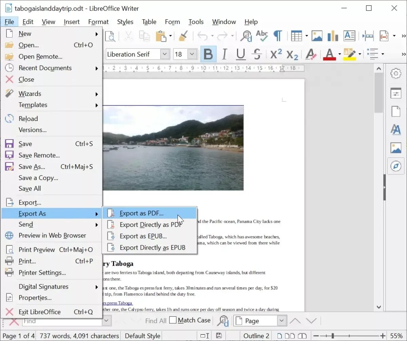This screenshot has width=407, height=341.
Task: Open the Gallery sidebar panel
Action: [x=396, y=148]
